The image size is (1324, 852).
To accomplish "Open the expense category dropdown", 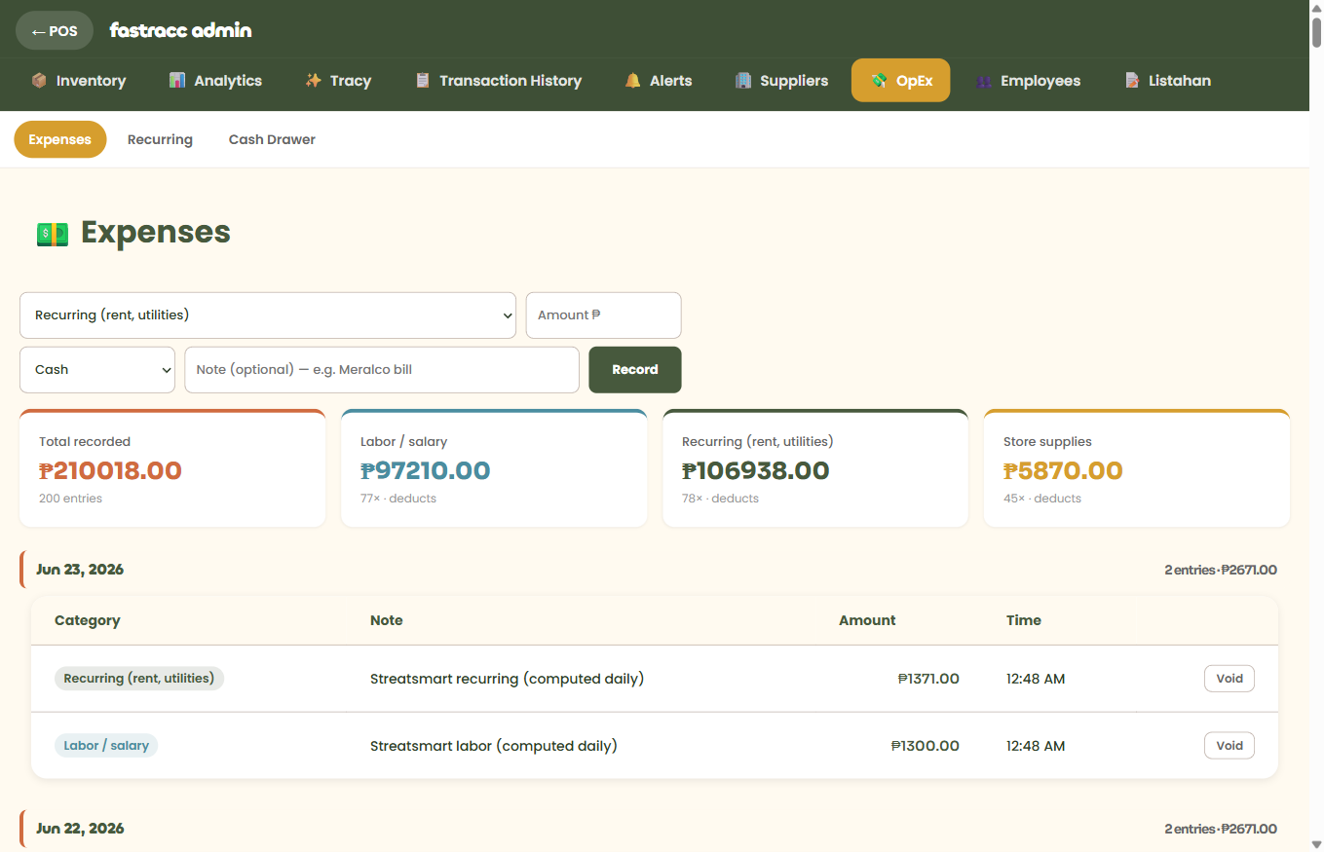I will click(x=268, y=315).
